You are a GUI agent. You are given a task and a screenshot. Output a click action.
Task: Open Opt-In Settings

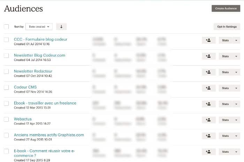pos(227,27)
